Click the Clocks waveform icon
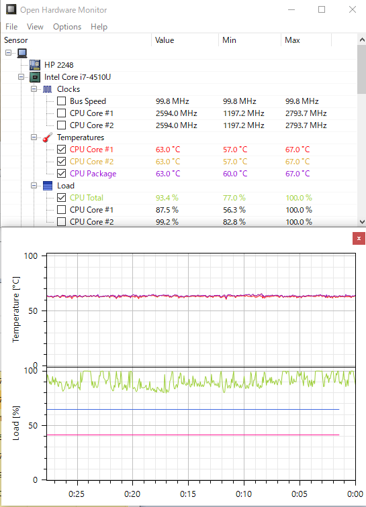Viewport: 366px width, 507px height. 47,89
